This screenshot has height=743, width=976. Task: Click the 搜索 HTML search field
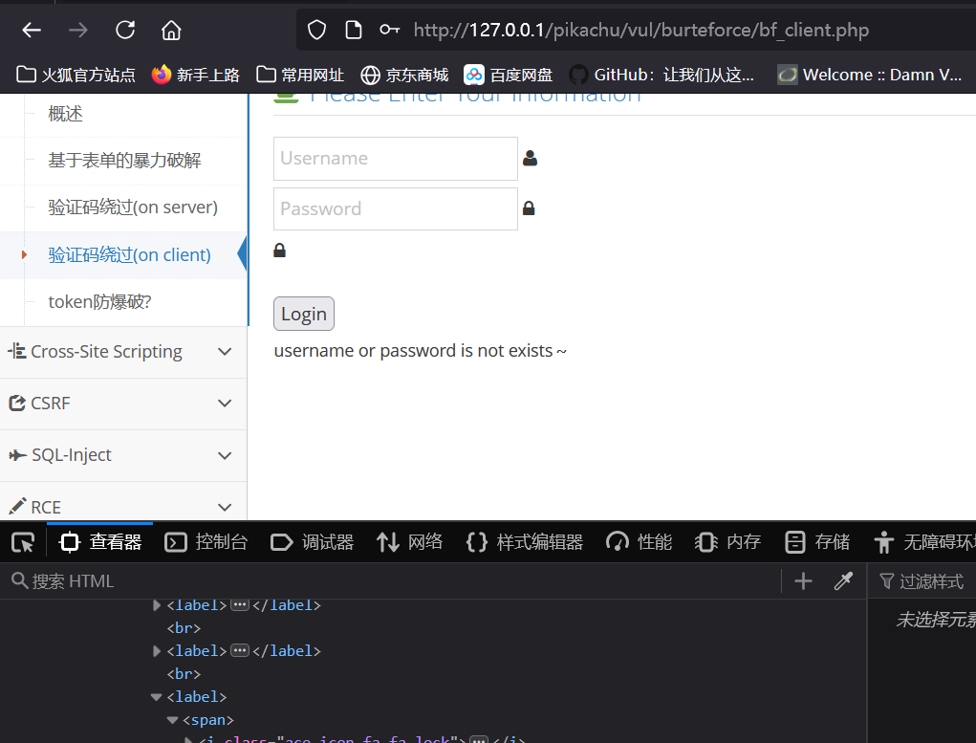pyautogui.click(x=392, y=581)
